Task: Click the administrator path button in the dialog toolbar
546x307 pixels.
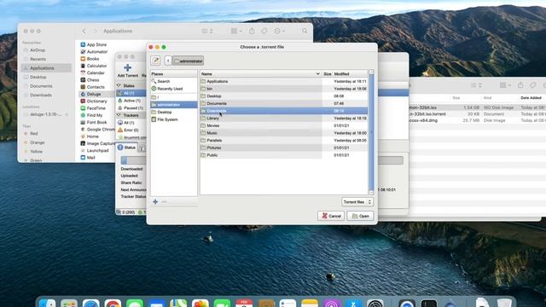Action: tap(188, 61)
